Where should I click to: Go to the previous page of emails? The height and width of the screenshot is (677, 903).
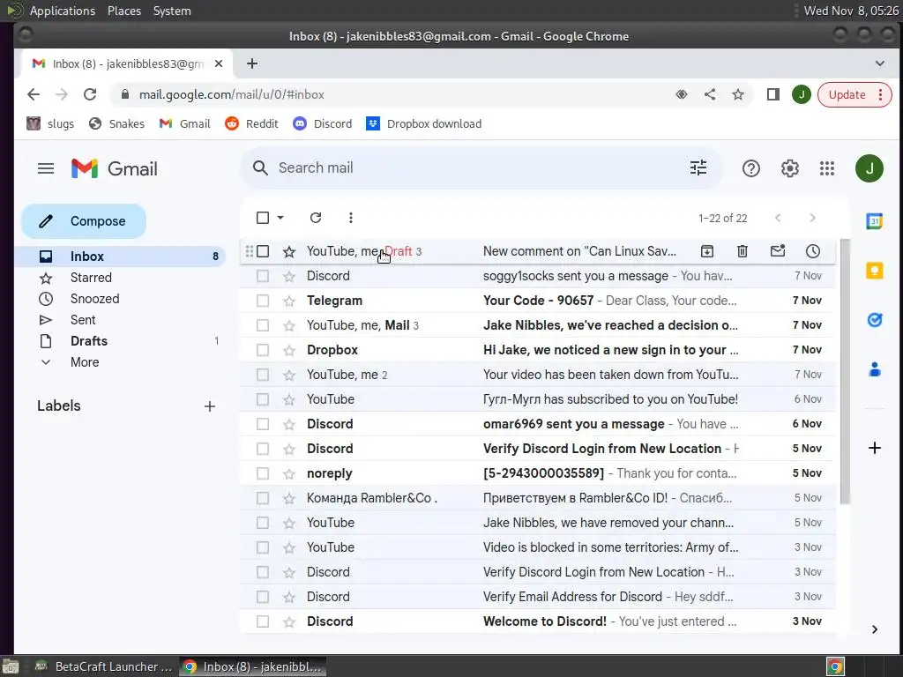point(778,218)
